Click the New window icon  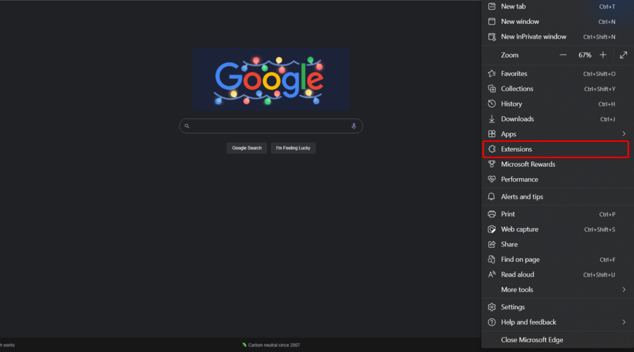click(492, 21)
